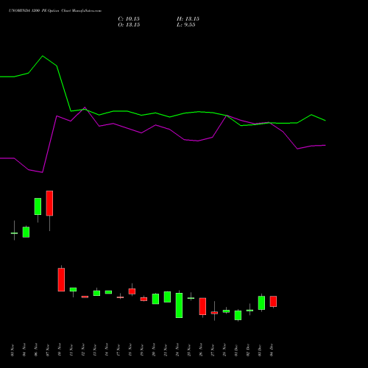Click the green candle for 04 Nov
The height and width of the screenshot is (368, 368).
point(26,232)
